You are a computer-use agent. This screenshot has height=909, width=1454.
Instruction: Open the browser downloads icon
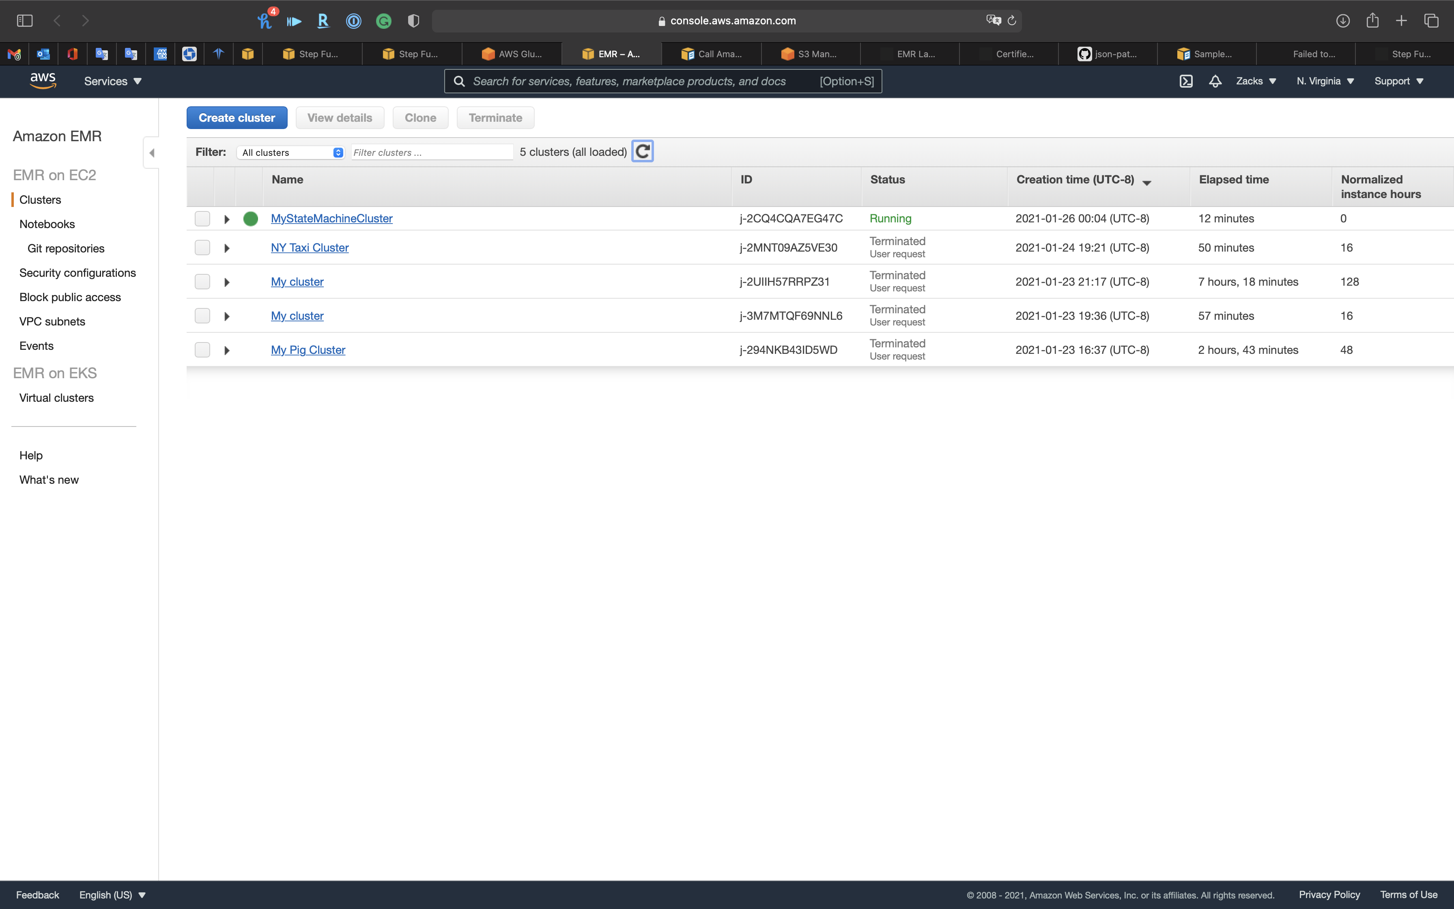click(1342, 20)
